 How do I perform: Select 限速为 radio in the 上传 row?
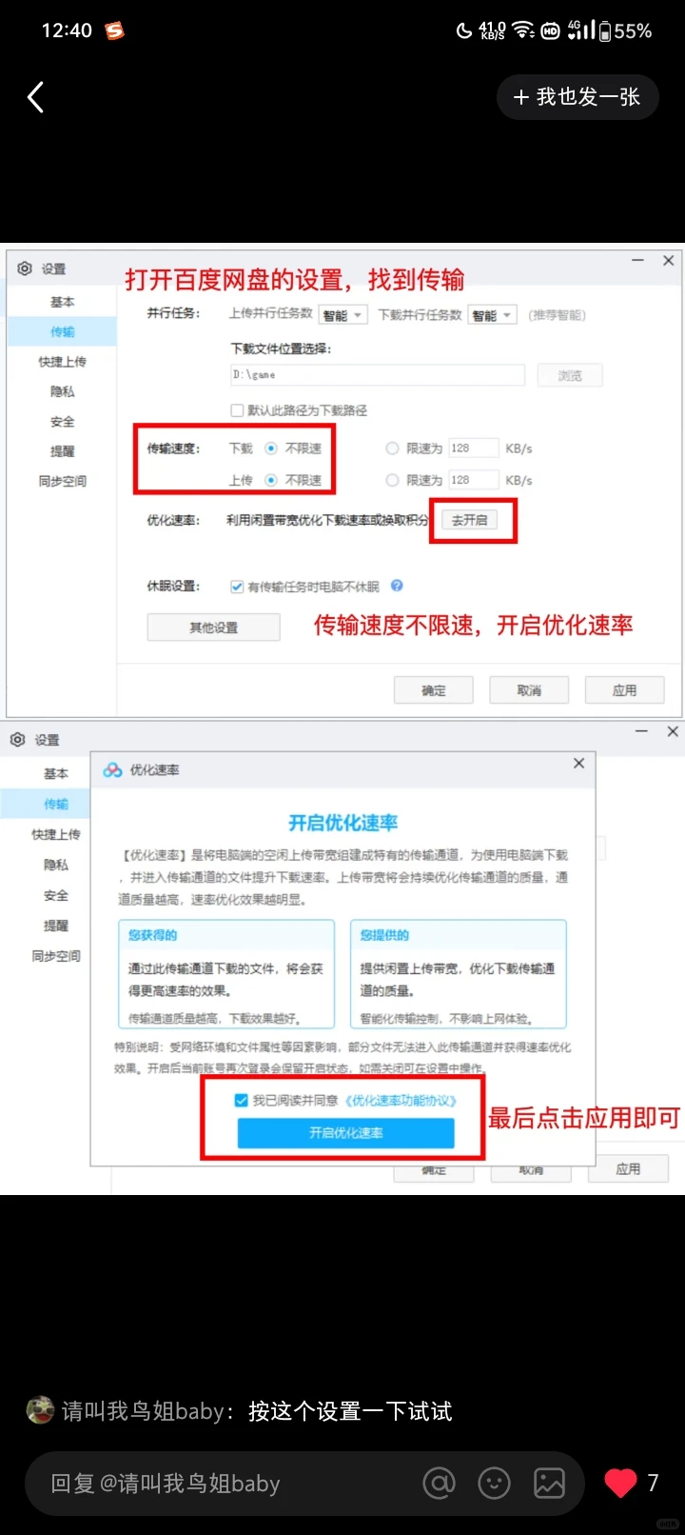392,480
